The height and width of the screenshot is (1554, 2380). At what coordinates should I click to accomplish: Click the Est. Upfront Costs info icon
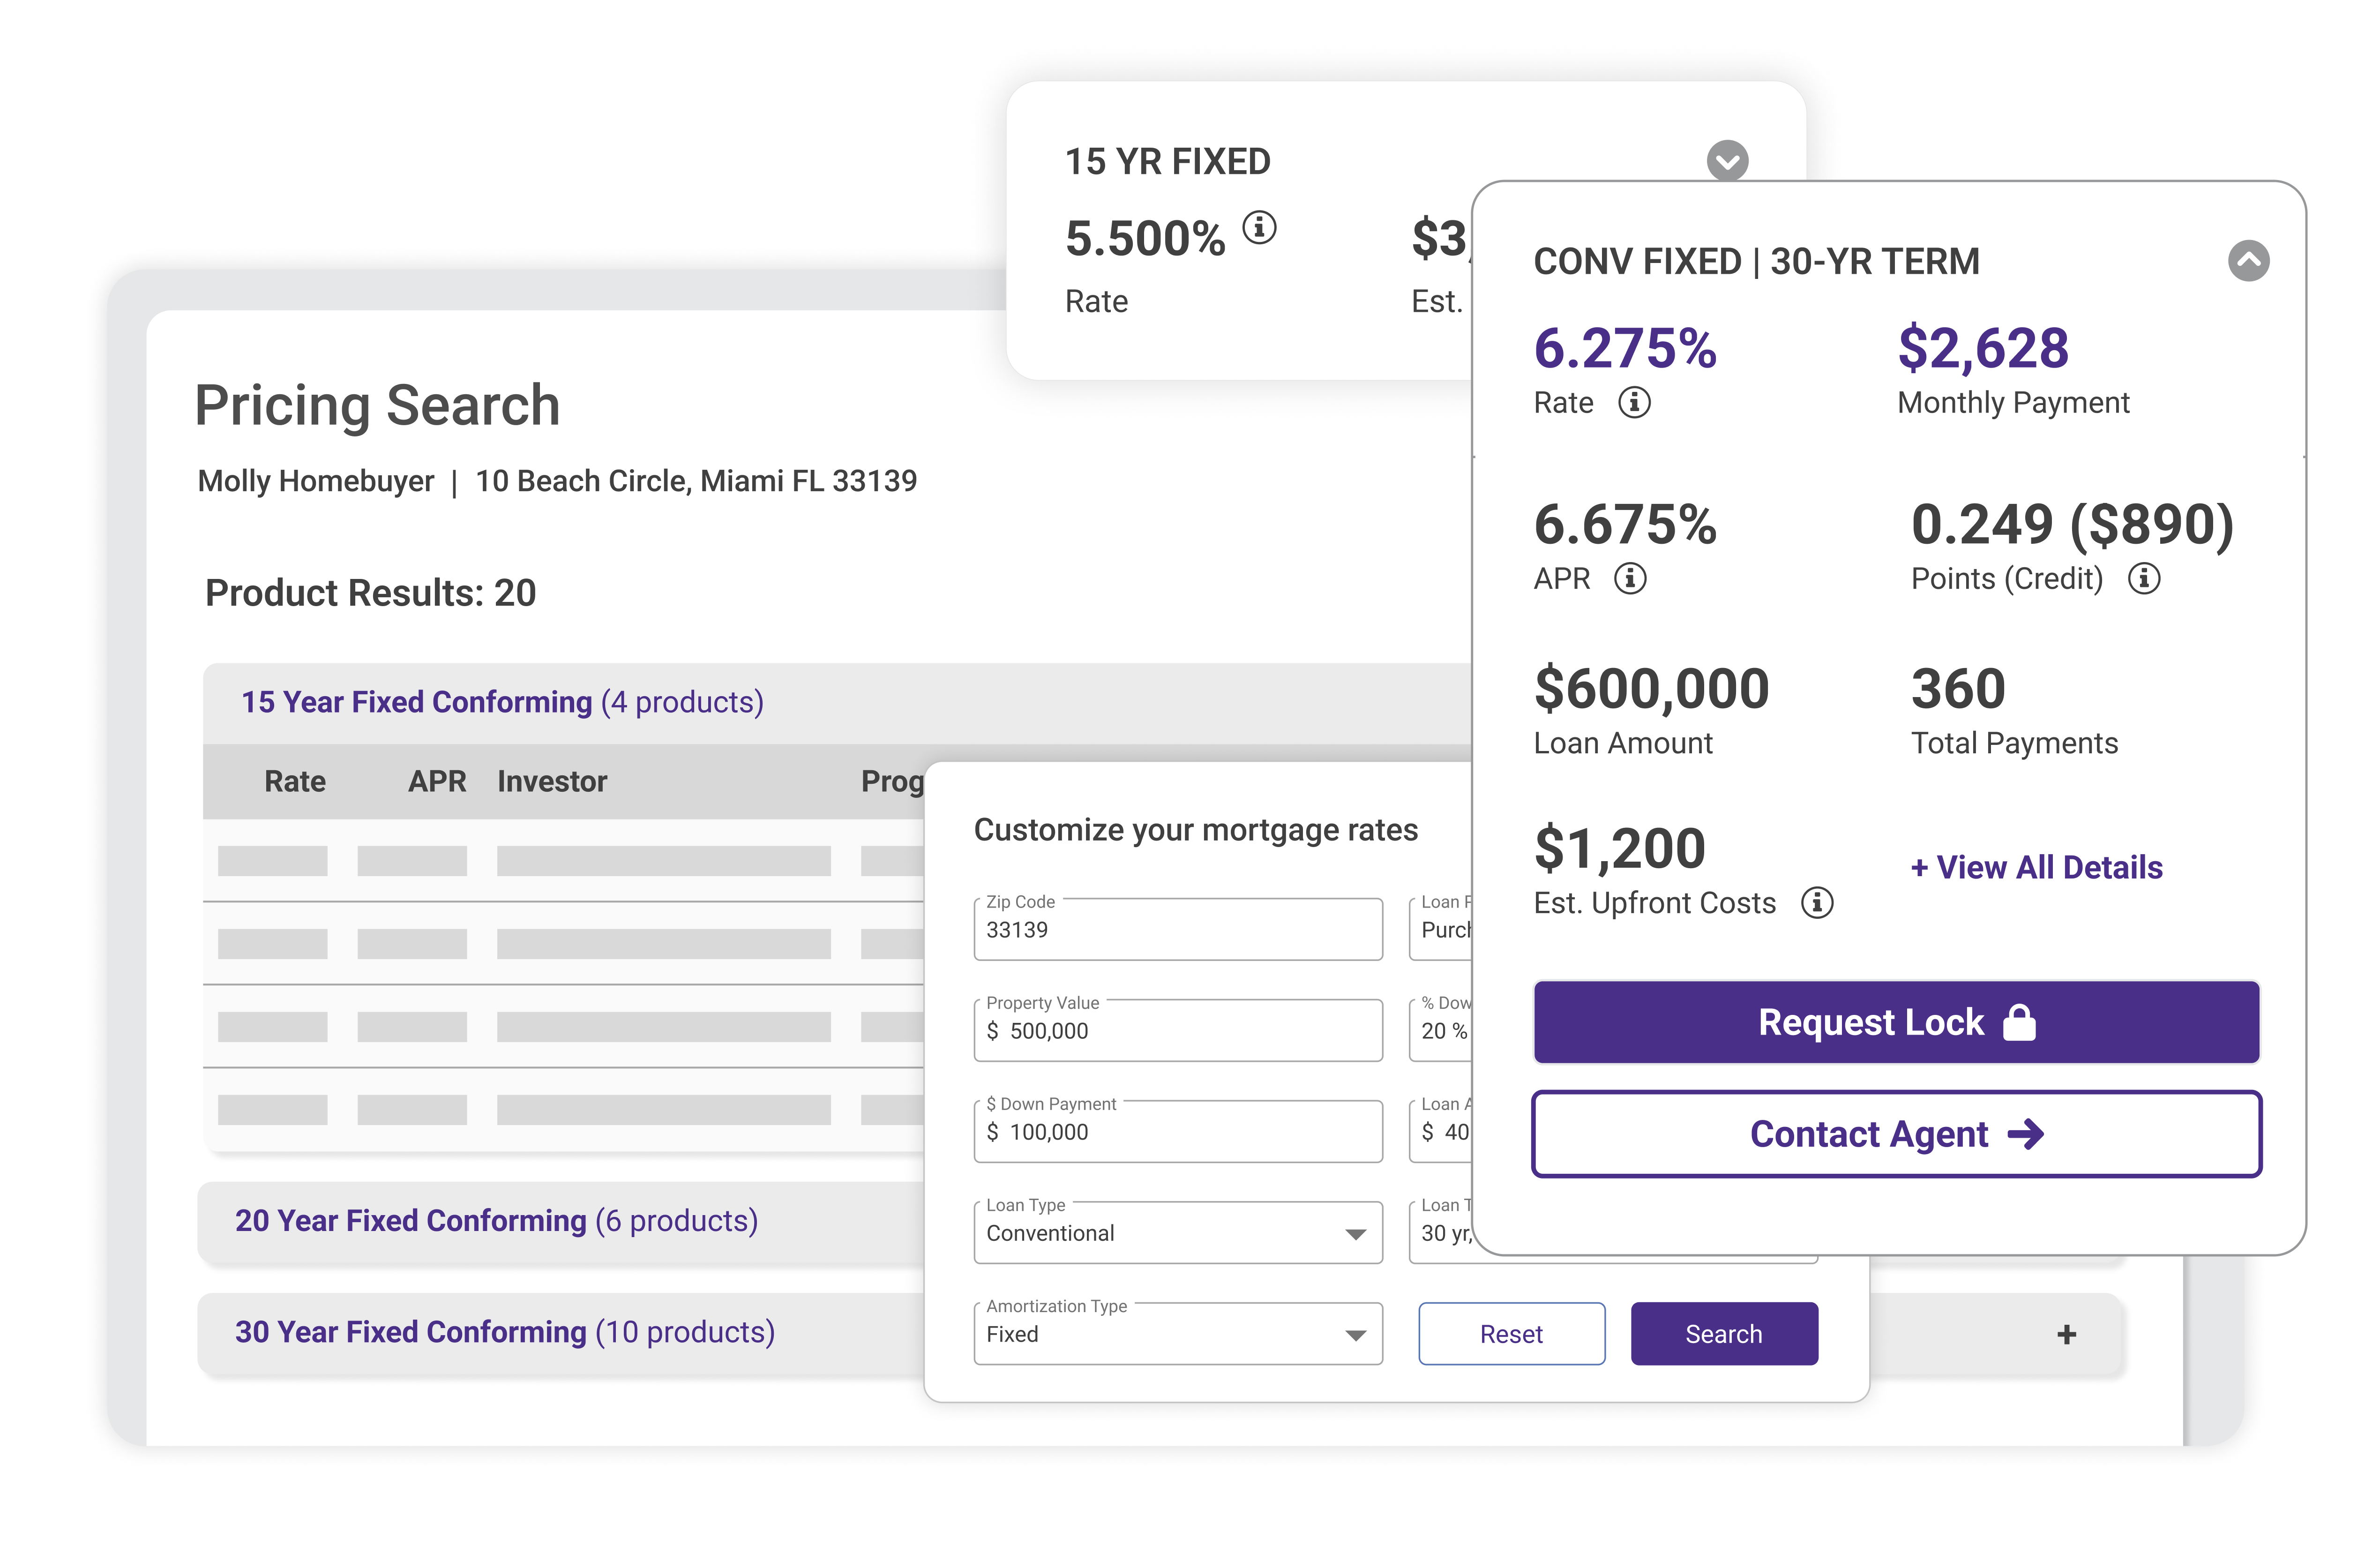1816,903
